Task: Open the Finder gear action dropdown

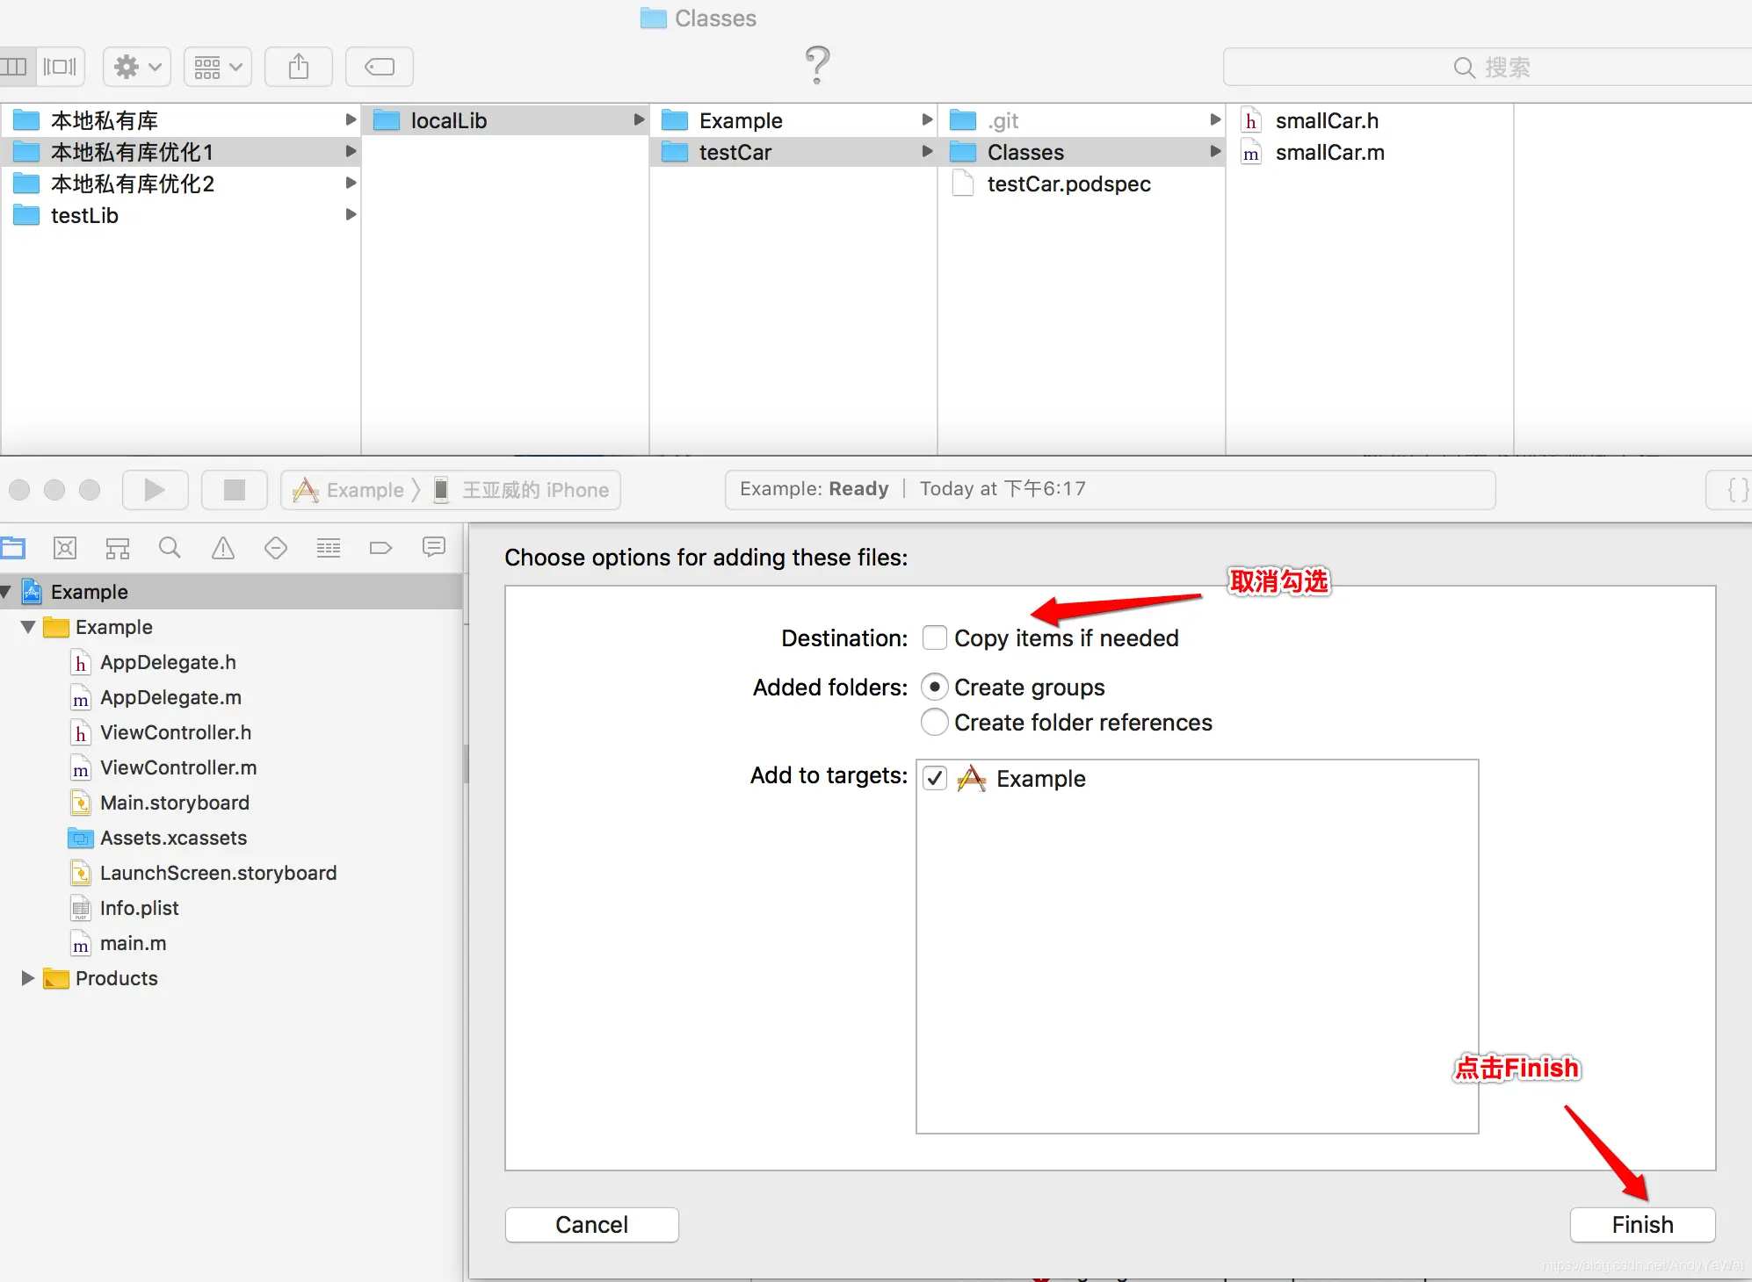Action: click(137, 67)
